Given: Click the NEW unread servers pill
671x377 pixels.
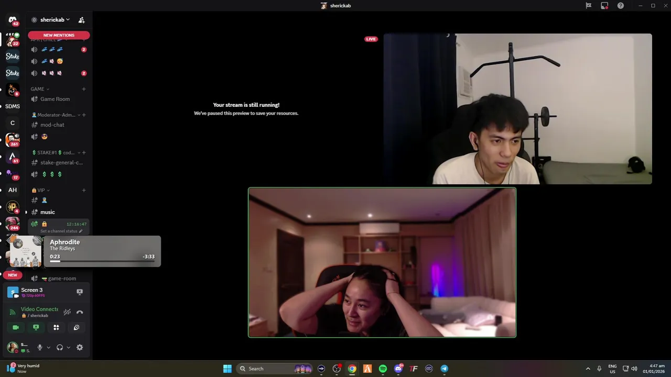Looking at the screenshot, I should 13,275.
